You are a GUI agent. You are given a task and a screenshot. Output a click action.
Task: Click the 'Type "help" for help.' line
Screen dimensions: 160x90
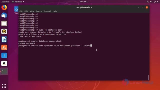tap(30, 37)
